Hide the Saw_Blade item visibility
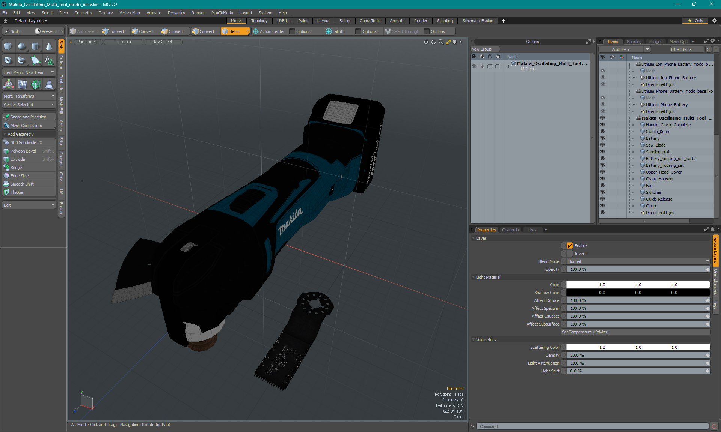Image resolution: width=721 pixels, height=432 pixels. tap(602, 145)
